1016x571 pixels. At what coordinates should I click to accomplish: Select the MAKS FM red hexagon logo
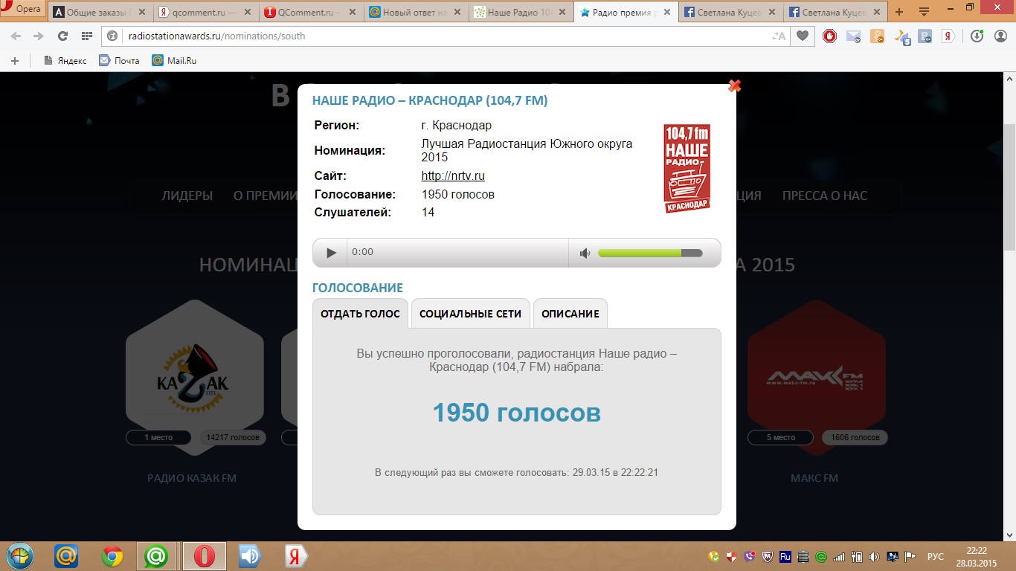point(816,379)
